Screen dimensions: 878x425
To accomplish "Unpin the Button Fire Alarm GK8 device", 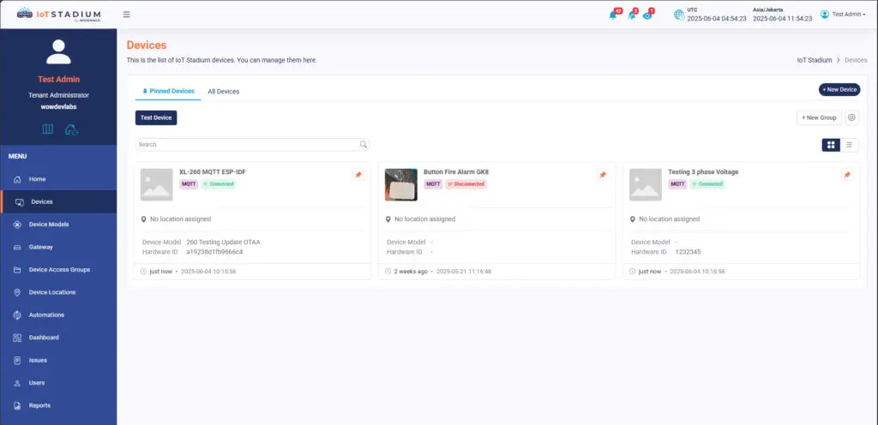I will point(603,175).
